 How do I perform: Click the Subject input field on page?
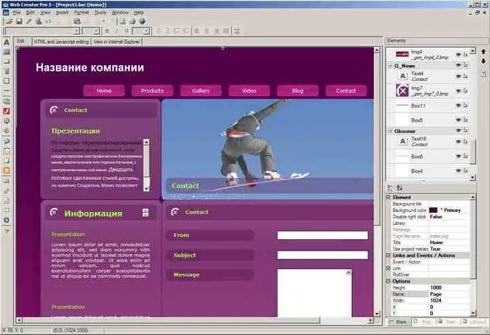point(323,255)
